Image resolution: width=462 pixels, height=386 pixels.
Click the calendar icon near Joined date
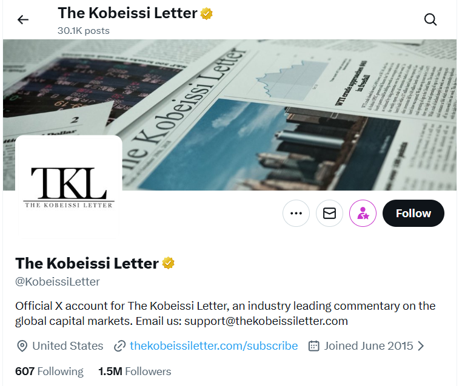[x=314, y=346]
